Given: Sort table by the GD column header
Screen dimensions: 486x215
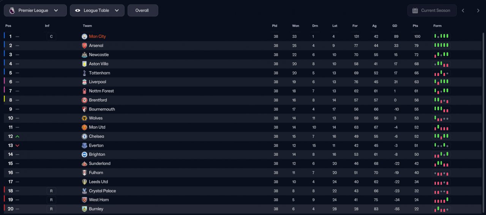Looking at the screenshot, I should coord(394,26).
